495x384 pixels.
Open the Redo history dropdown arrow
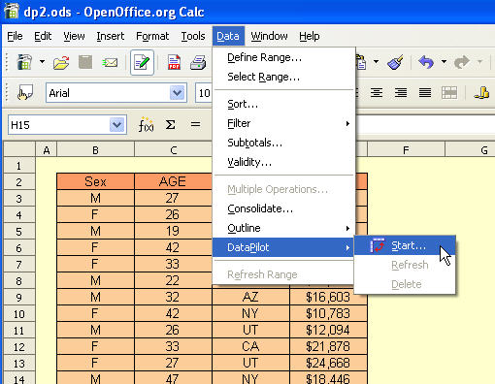click(x=479, y=61)
